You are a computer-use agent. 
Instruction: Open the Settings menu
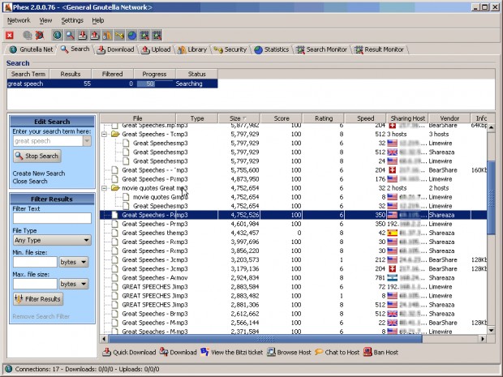click(71, 19)
